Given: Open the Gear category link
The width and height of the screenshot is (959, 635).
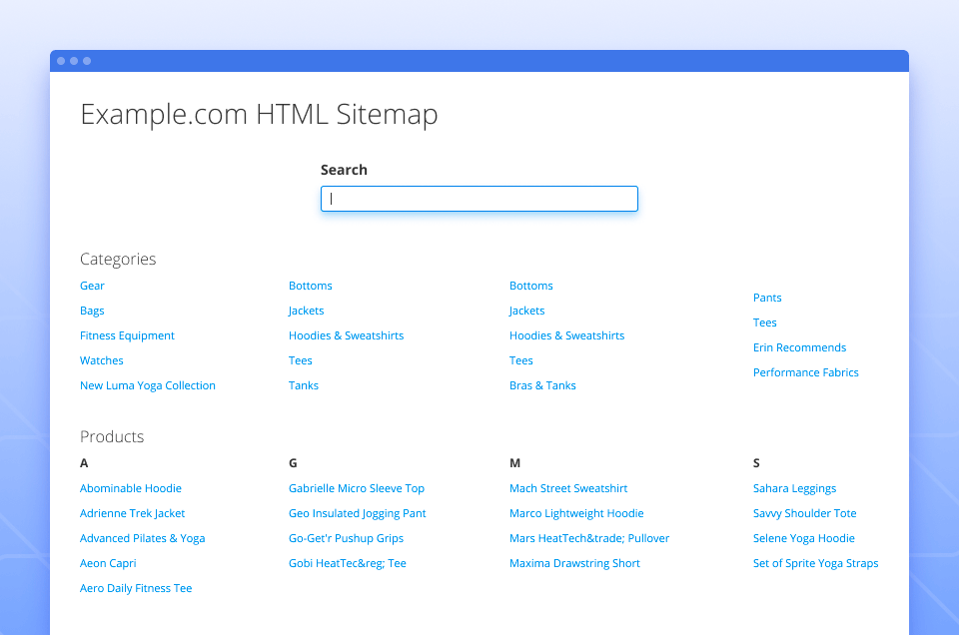Looking at the screenshot, I should click(x=92, y=286).
